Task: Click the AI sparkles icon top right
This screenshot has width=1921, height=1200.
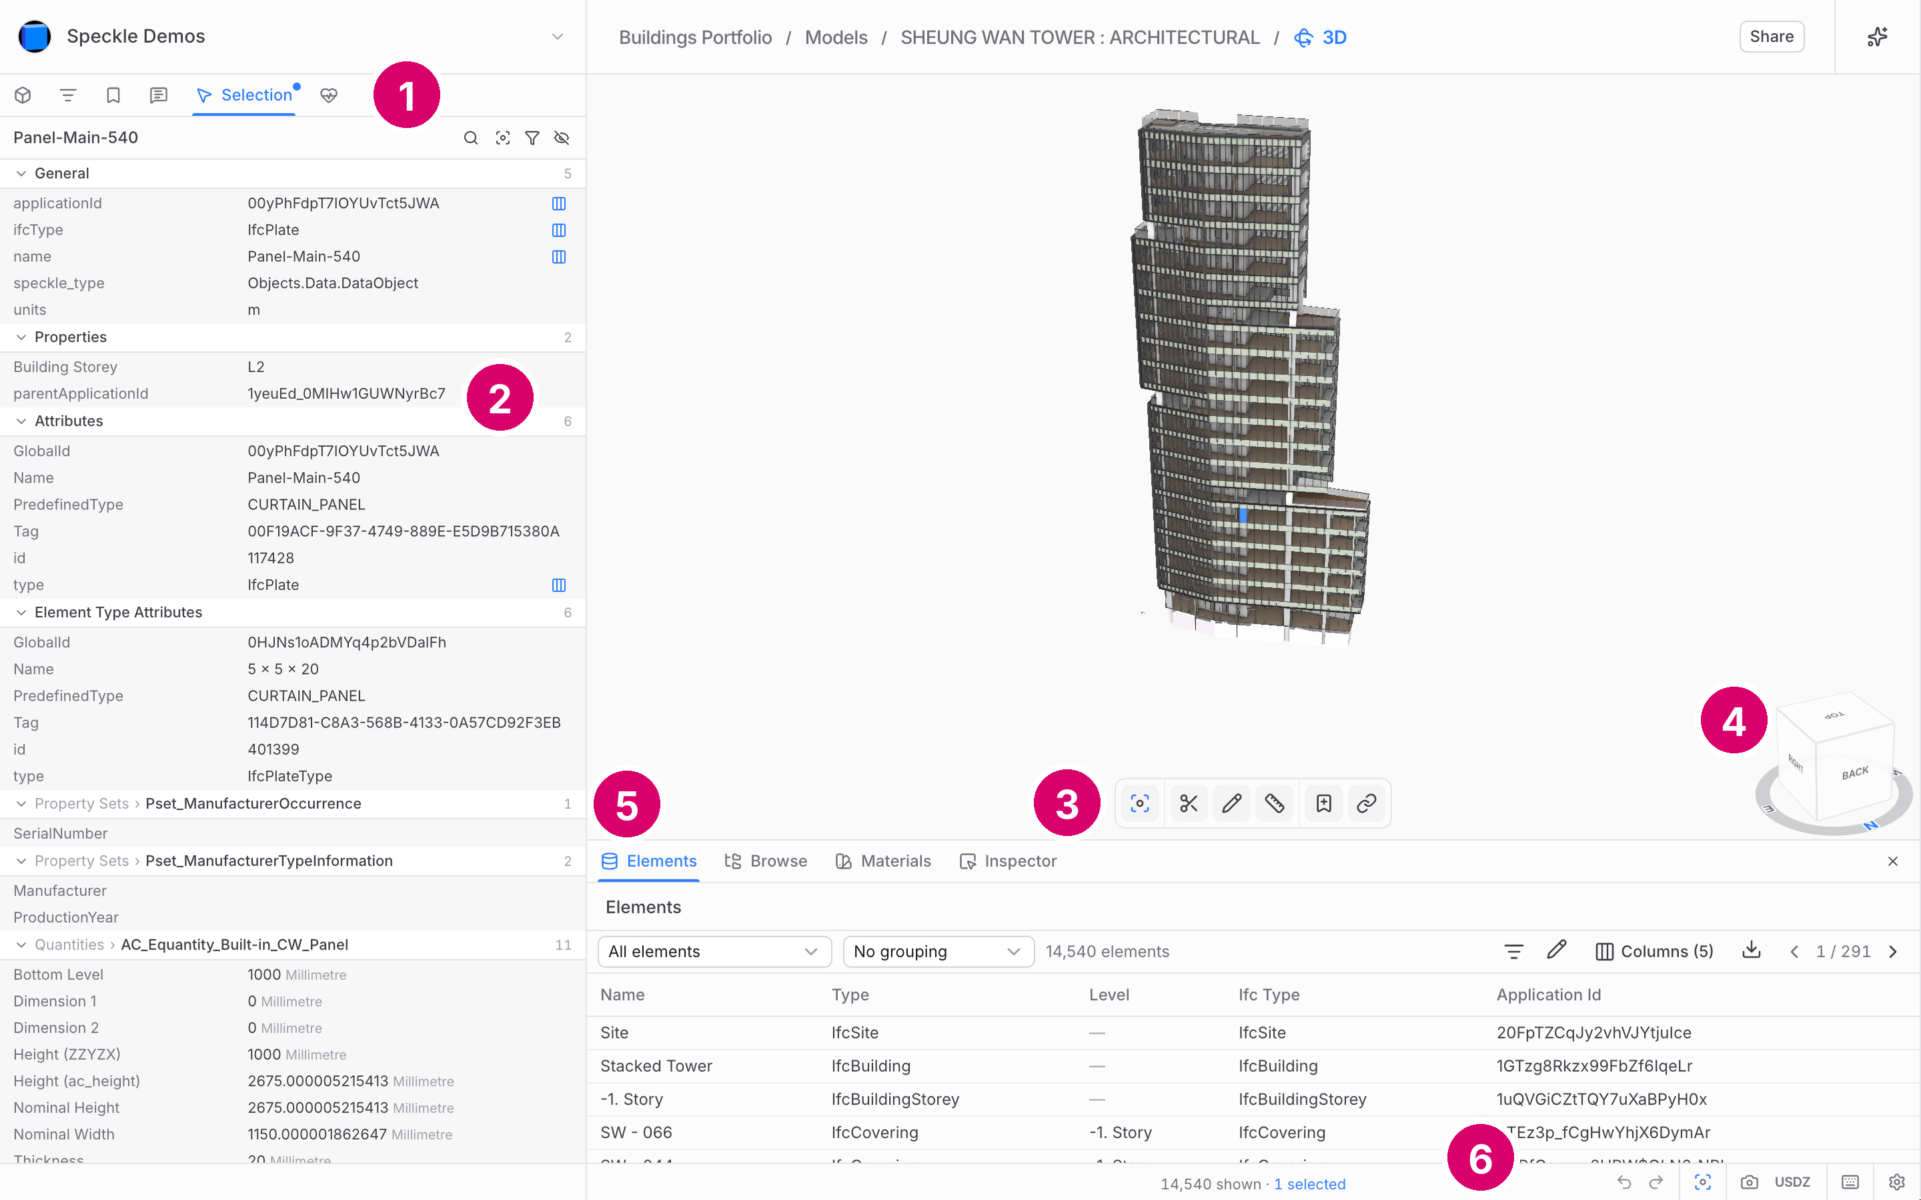Action: [1878, 37]
